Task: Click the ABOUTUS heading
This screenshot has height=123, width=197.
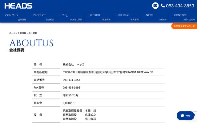Action: [x=31, y=43]
